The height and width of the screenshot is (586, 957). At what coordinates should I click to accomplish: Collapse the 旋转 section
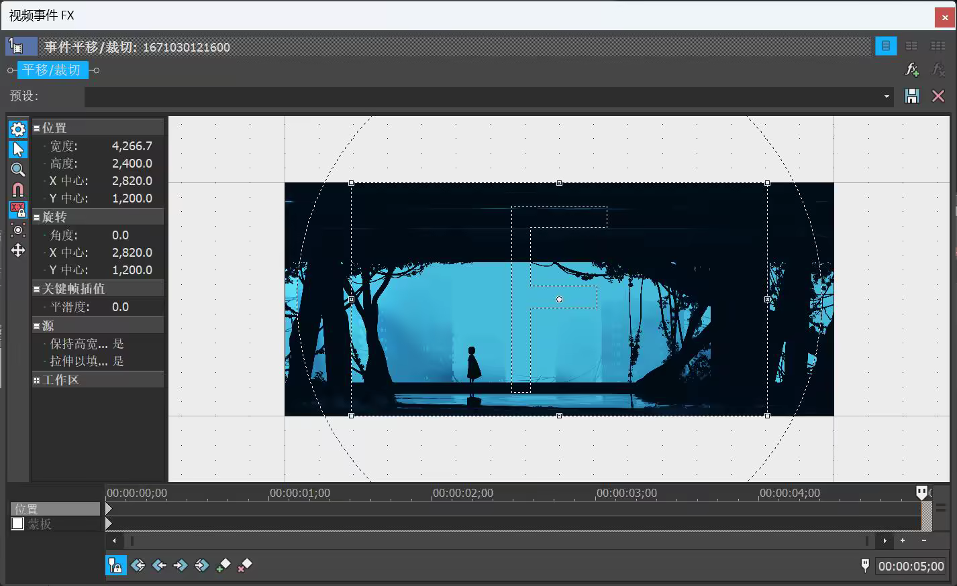tap(37, 217)
